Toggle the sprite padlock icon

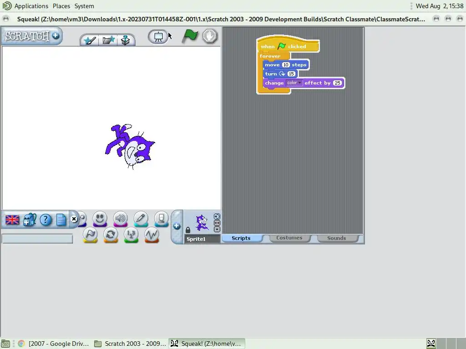[x=188, y=229]
